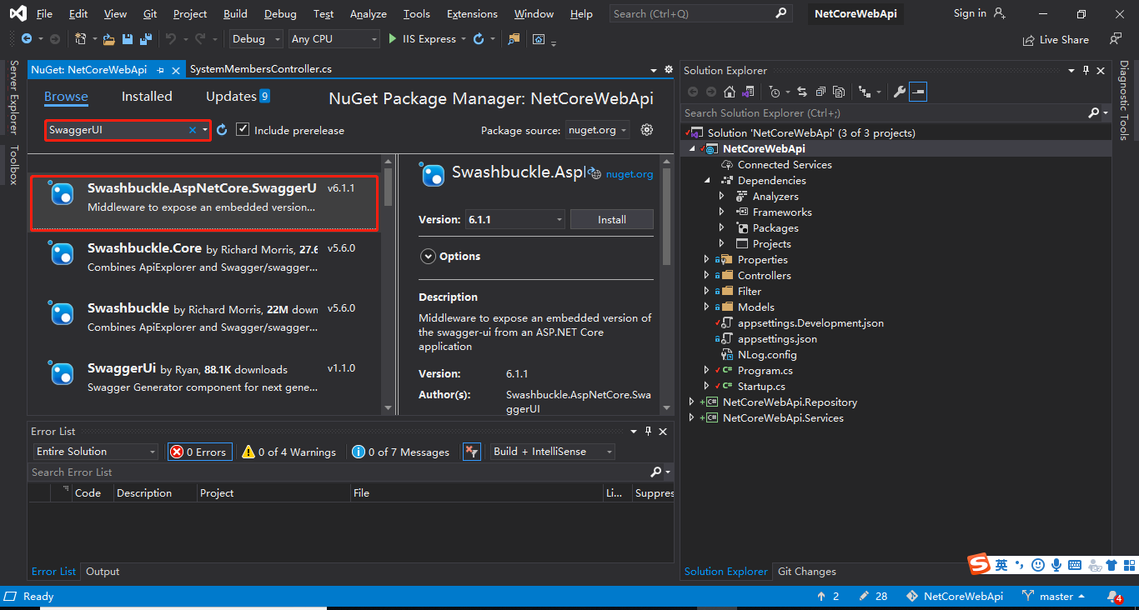Switch between solutions and folder views icon
The image size is (1139, 610).
click(x=748, y=92)
